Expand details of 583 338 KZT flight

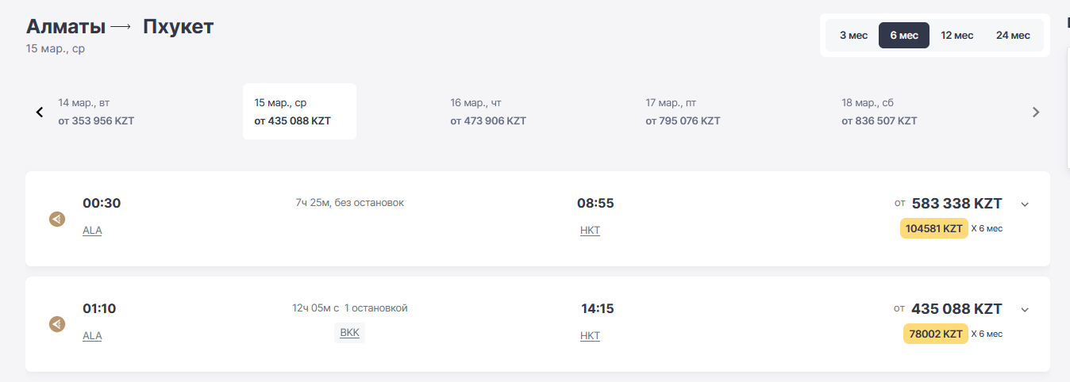tap(1025, 204)
